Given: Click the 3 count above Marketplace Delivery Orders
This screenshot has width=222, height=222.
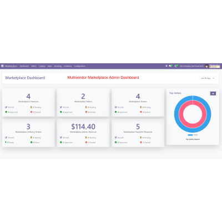Looking at the screenshot, I should click(28, 127).
